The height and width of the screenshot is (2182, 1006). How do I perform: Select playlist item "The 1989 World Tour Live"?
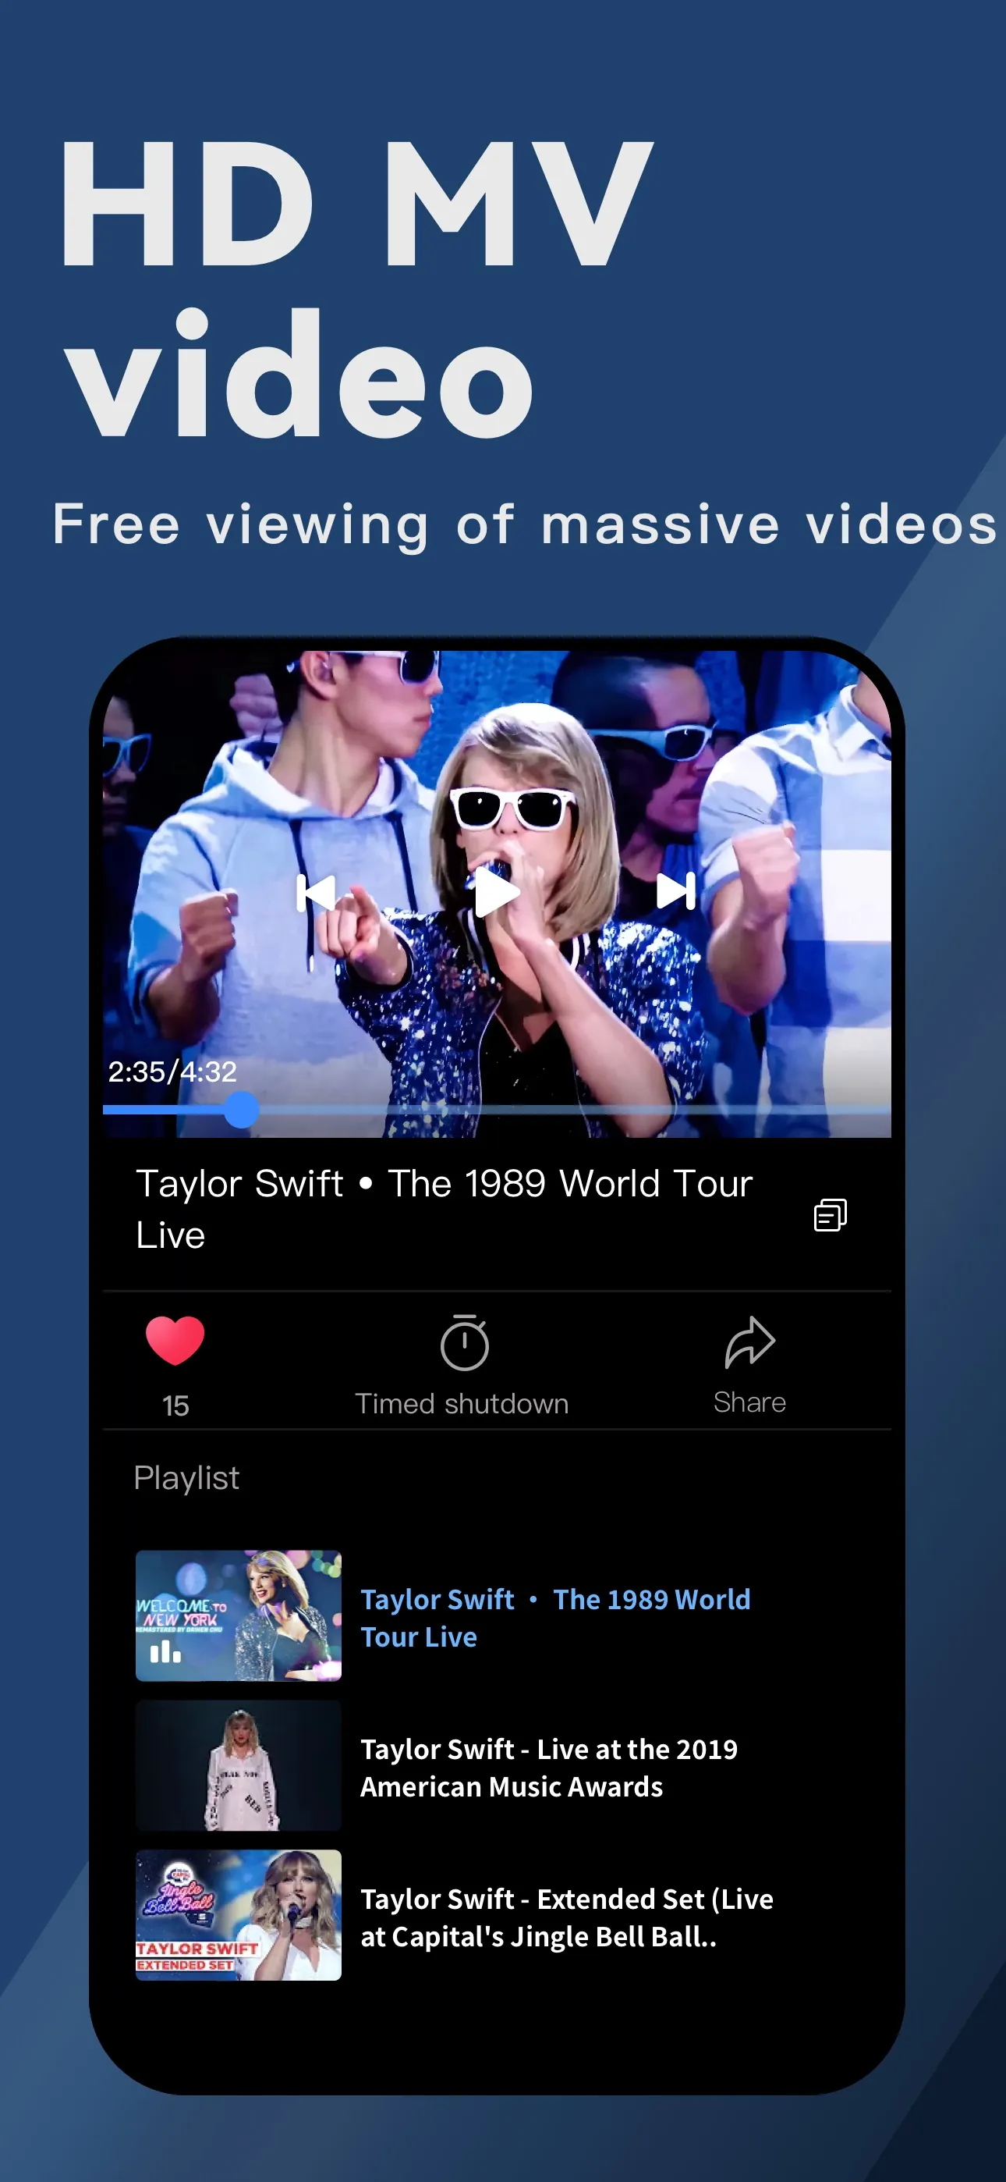[x=555, y=1618]
